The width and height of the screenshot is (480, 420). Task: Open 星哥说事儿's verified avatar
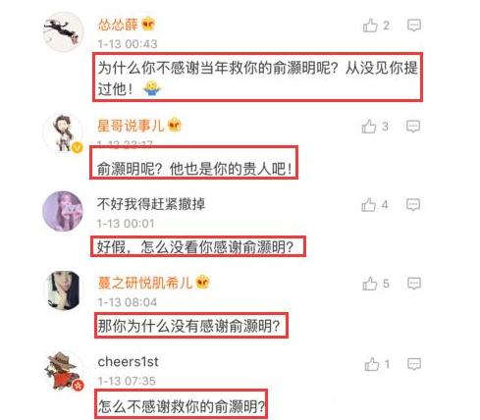pos(63,132)
